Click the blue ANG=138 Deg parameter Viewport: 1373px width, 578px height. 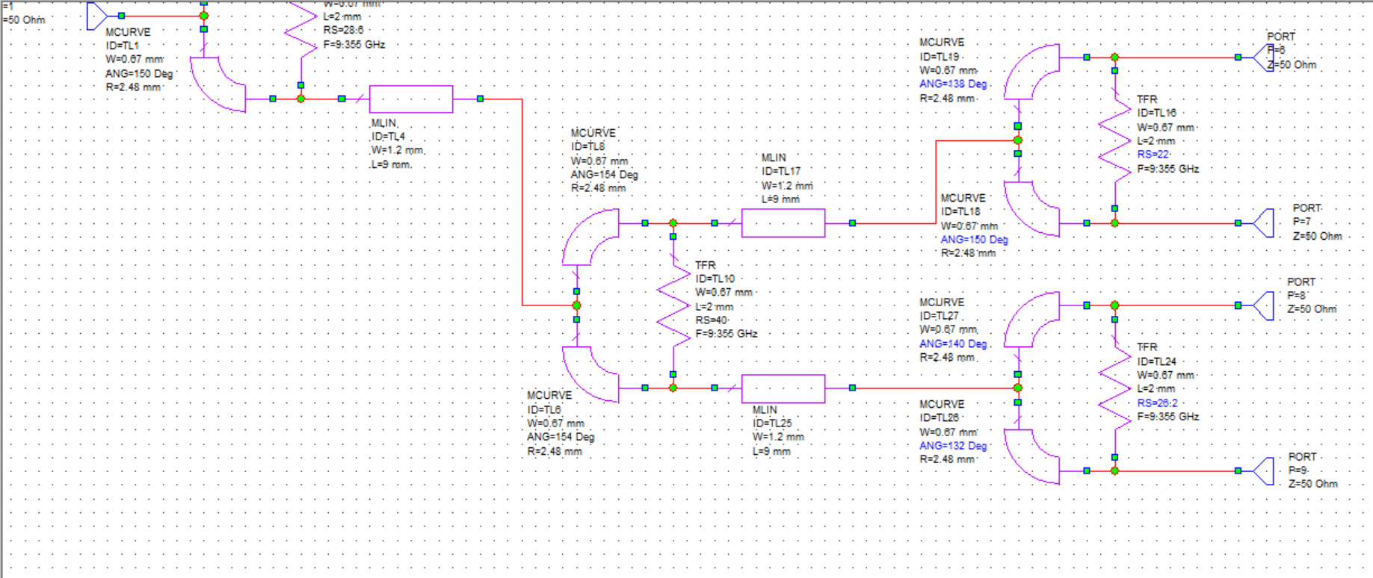[954, 84]
